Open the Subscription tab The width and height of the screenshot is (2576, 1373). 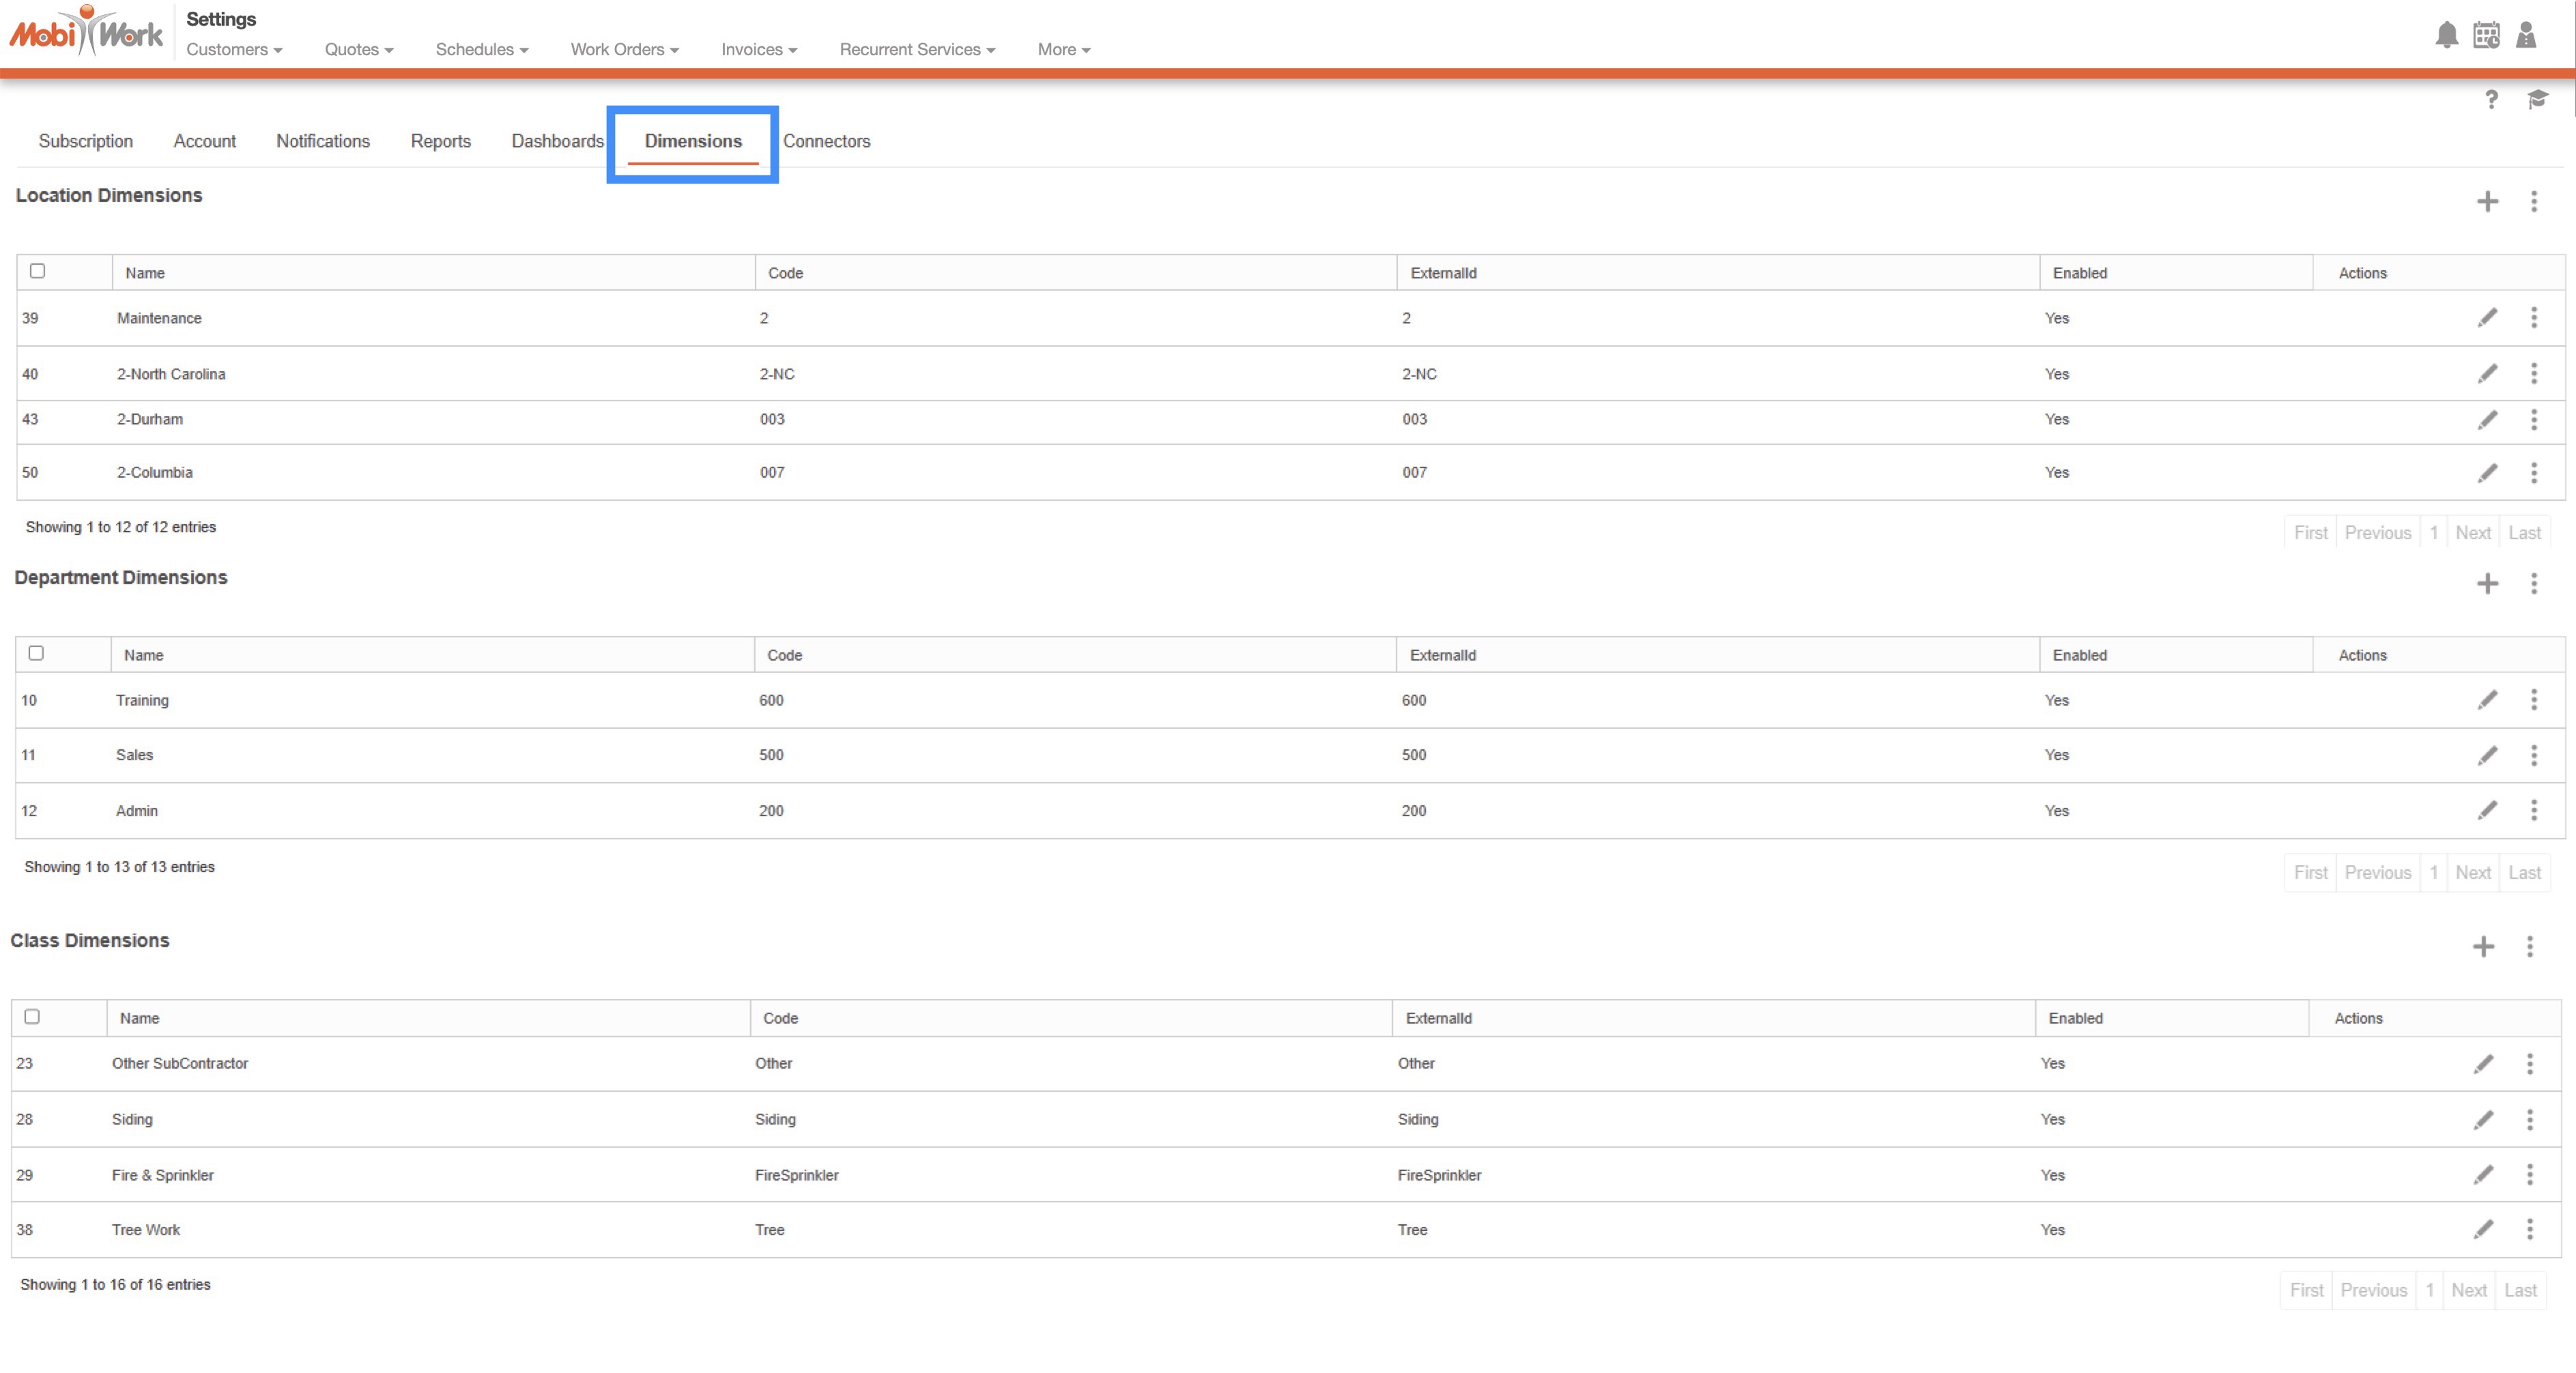85,141
